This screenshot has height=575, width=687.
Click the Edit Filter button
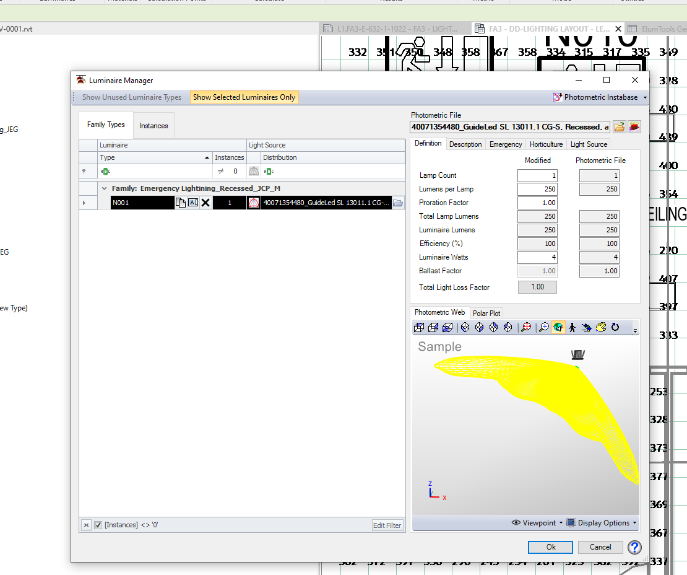click(387, 525)
